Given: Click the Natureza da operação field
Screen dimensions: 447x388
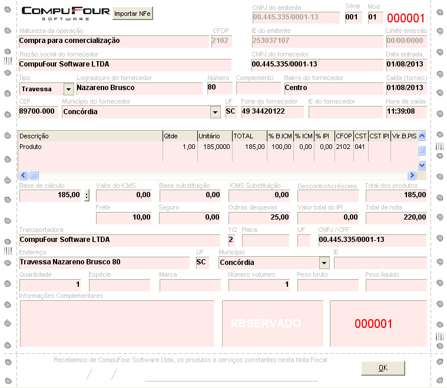Looking at the screenshot, I should tap(113, 41).
